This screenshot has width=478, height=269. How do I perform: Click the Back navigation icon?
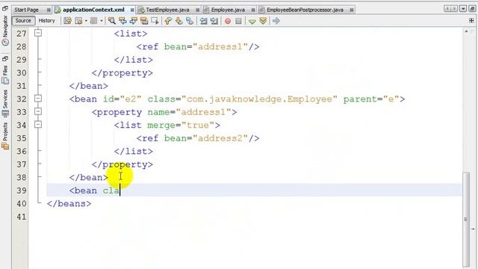(x=78, y=21)
